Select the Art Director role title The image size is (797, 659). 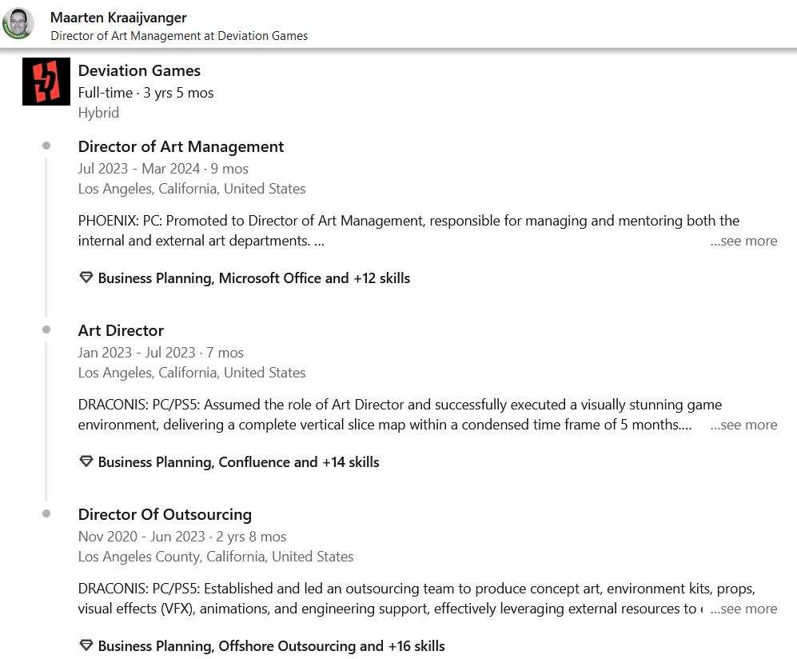[121, 330]
